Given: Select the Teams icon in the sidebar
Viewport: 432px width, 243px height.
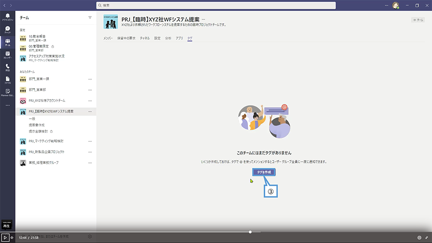Looking at the screenshot, I should [7, 42].
